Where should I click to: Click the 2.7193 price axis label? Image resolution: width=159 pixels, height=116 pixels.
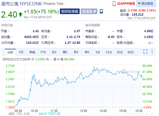(10, 66)
